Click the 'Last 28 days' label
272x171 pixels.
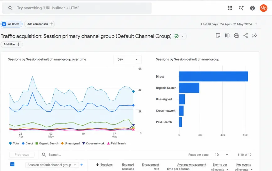click(x=209, y=24)
